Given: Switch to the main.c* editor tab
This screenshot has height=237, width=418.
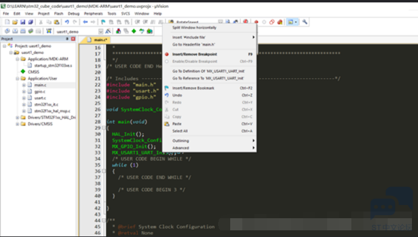Looking at the screenshot, I should point(97,40).
